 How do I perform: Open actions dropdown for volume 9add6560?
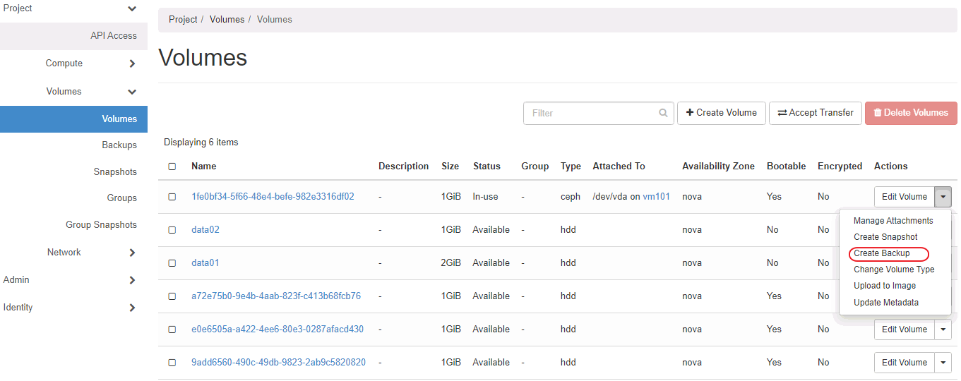(943, 363)
